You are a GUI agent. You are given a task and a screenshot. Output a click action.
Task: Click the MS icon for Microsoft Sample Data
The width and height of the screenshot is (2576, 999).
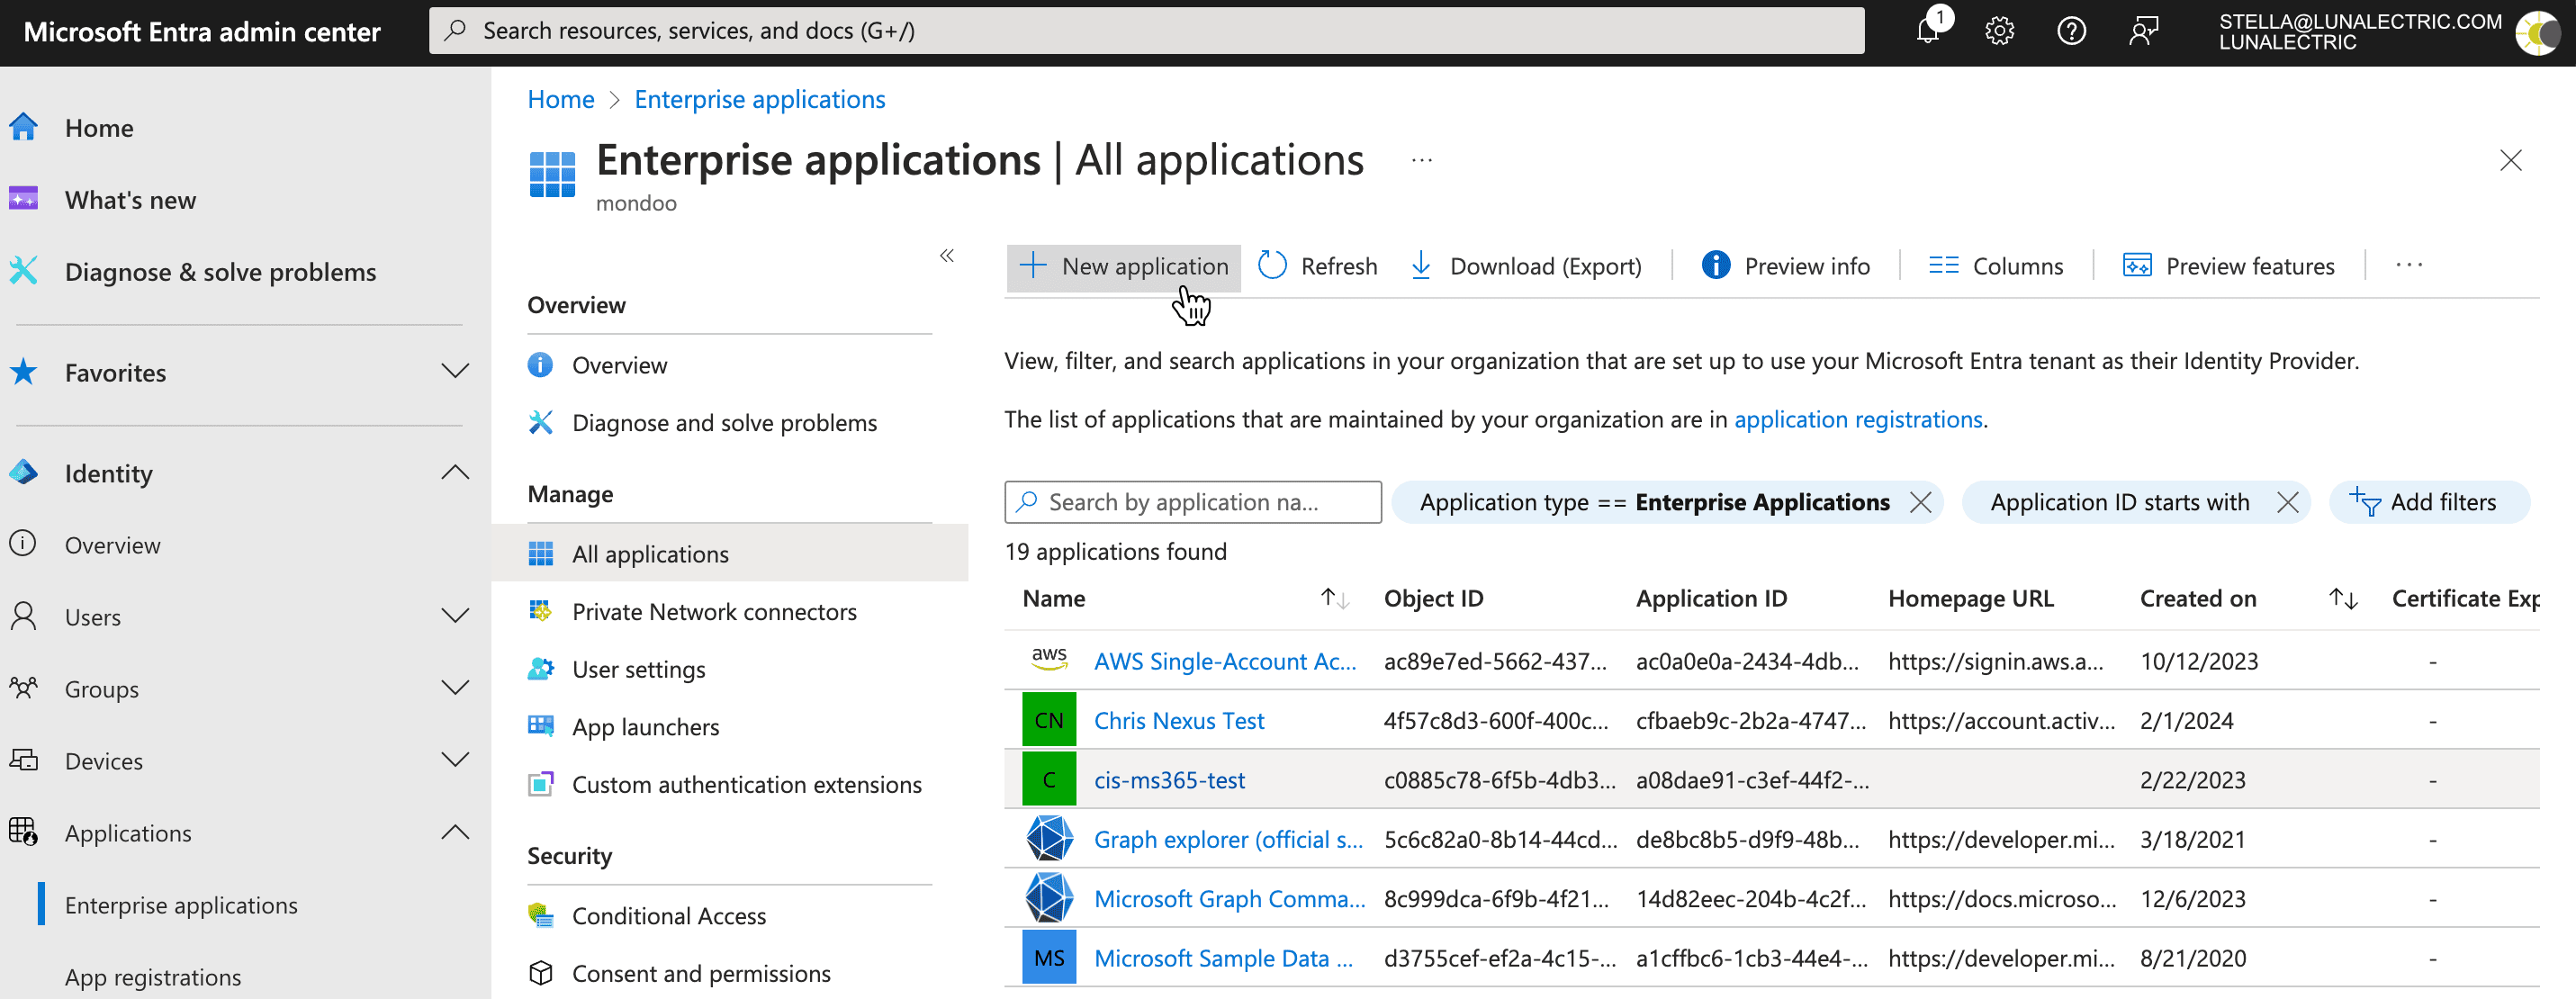click(1049, 957)
